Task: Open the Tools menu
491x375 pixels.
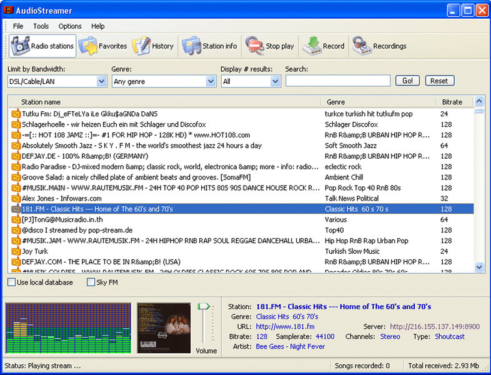Action: [41, 26]
